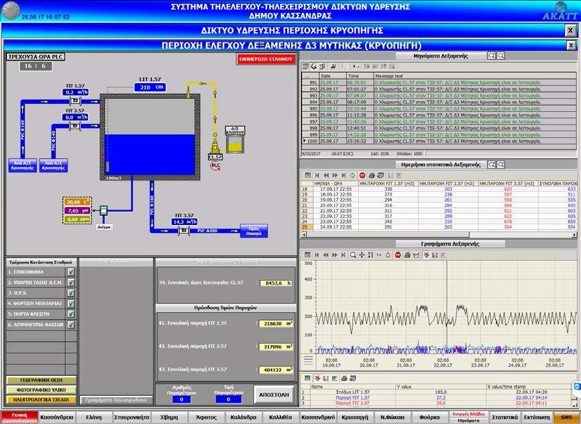
Task: Switch to the Καλλιθέα tab
Action: [280, 417]
